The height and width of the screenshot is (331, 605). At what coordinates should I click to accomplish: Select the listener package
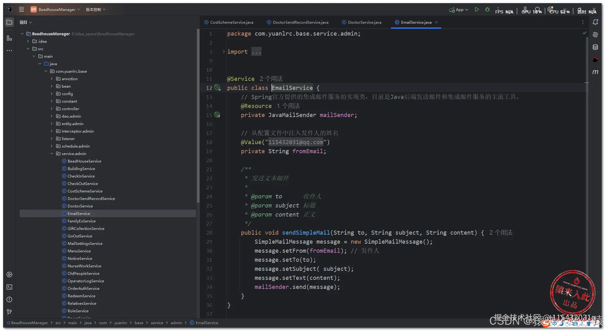pos(68,139)
